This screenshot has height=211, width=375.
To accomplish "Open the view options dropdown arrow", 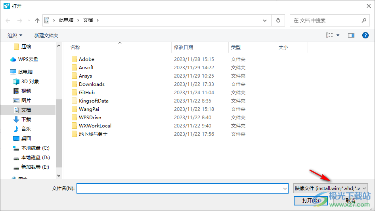I will (338, 35).
